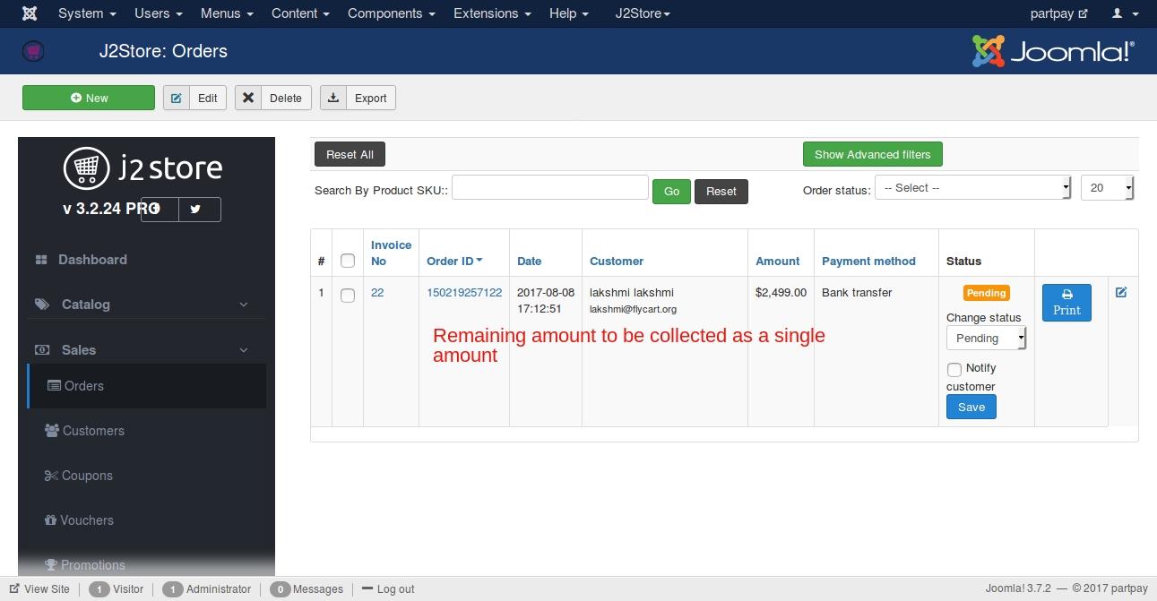The height and width of the screenshot is (601, 1157).
Task: Toggle the select-all orders checkbox
Action: click(348, 262)
